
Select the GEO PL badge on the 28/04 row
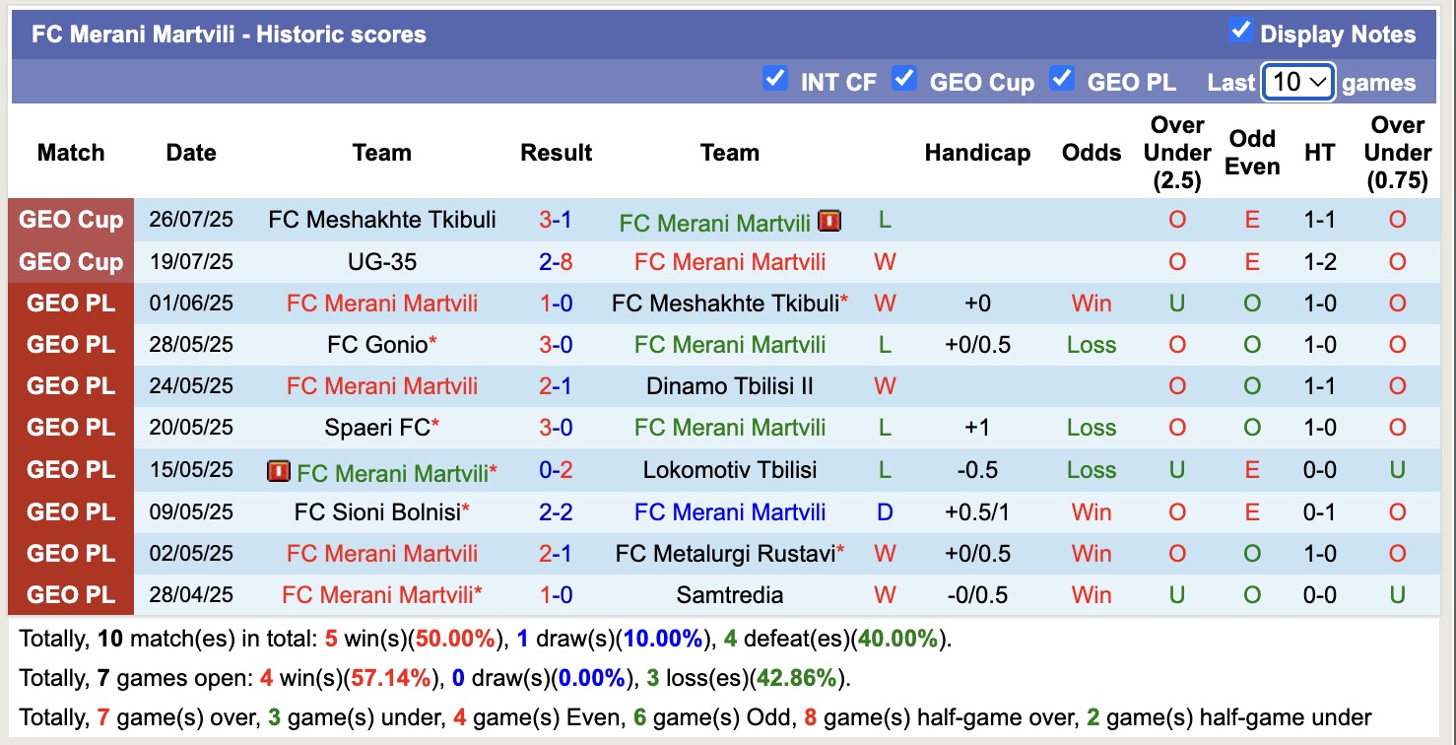click(x=70, y=594)
